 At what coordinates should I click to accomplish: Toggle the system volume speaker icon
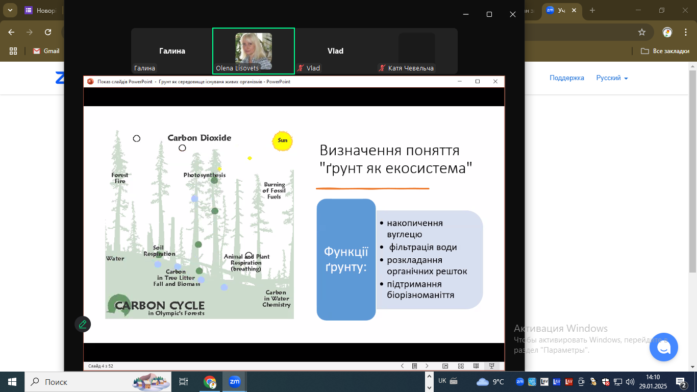click(630, 382)
